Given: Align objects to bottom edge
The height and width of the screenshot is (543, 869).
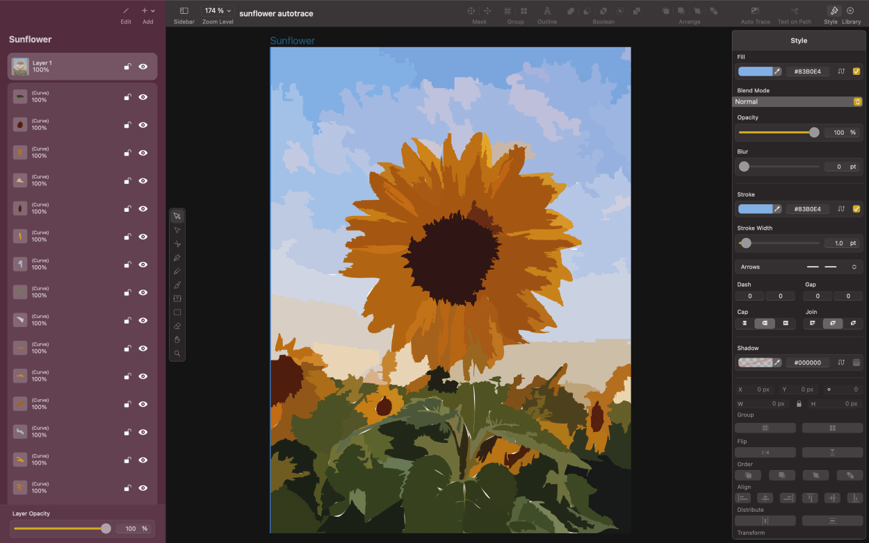Looking at the screenshot, I should pyautogui.click(x=854, y=498).
